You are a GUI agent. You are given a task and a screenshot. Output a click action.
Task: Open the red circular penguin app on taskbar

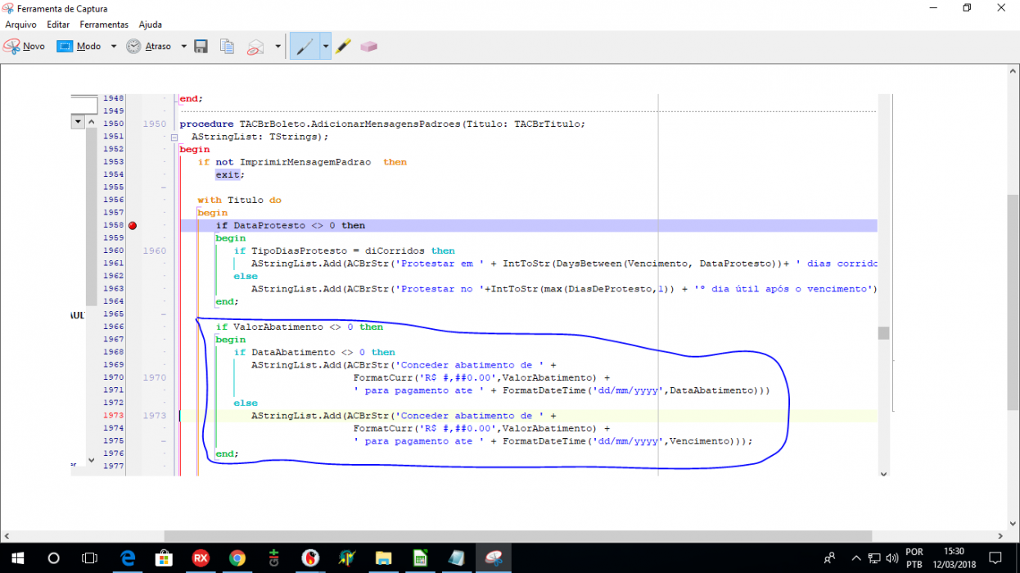click(x=310, y=558)
